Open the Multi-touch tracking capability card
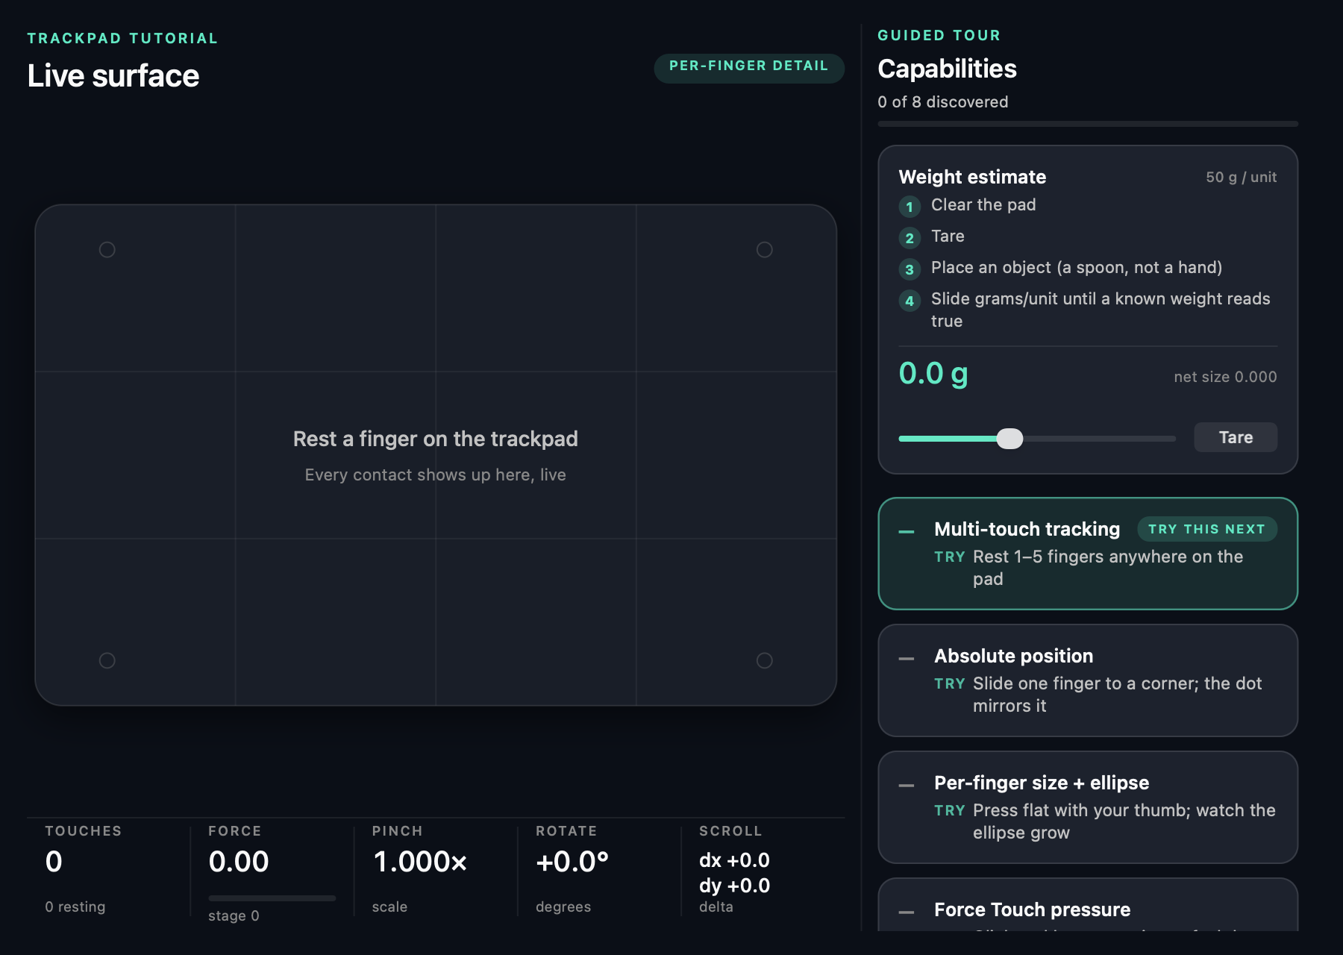Viewport: 1343px width, 955px height. click(x=1088, y=554)
